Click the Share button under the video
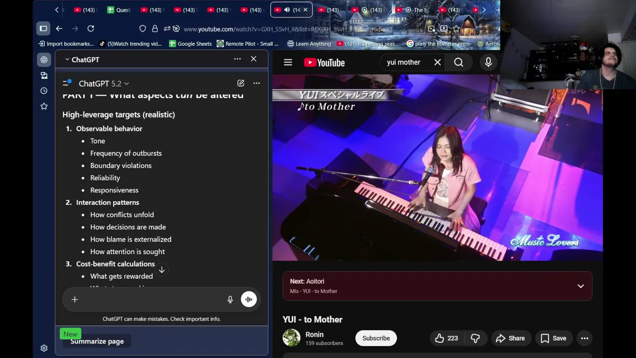The image size is (636, 358). [x=510, y=338]
